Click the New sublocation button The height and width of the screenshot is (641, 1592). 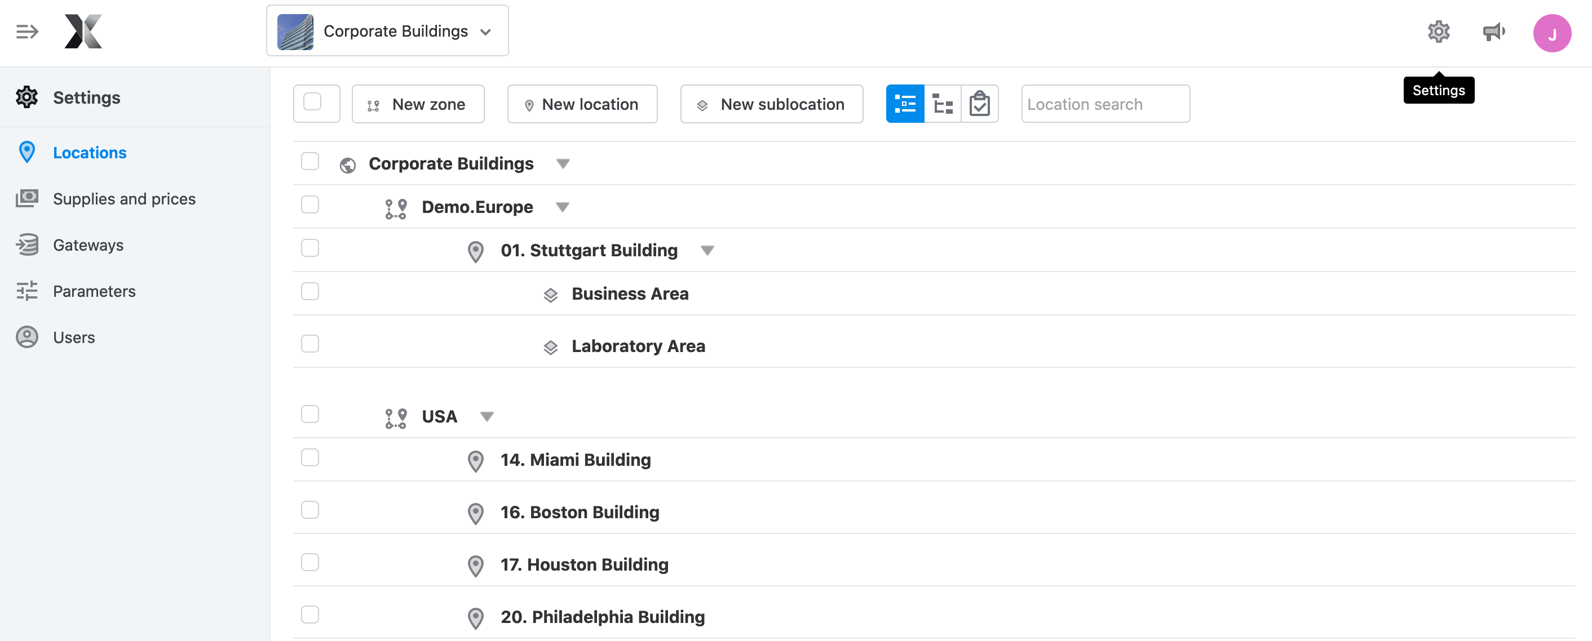click(771, 104)
